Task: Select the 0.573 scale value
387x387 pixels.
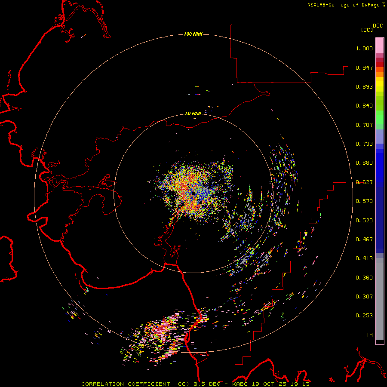Action: click(364, 201)
